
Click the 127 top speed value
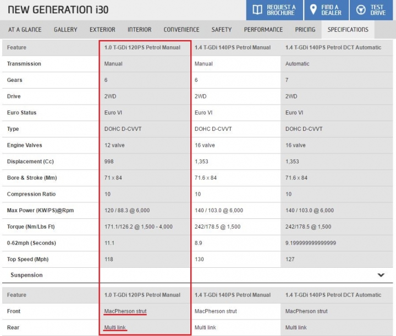click(x=290, y=259)
